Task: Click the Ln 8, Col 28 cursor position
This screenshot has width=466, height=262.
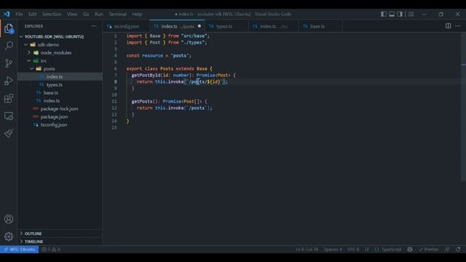Action: point(307,249)
